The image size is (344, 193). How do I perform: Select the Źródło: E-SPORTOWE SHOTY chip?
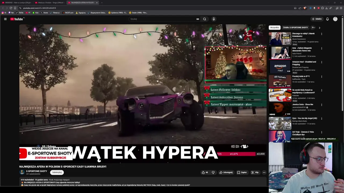[295, 28]
